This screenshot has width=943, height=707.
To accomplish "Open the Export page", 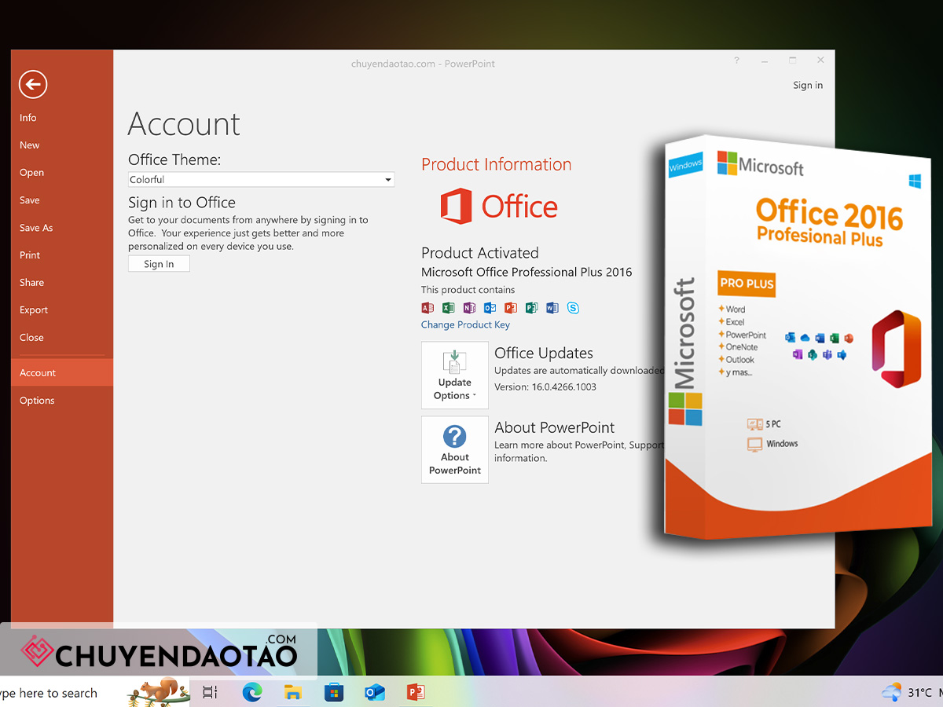I will (34, 310).
